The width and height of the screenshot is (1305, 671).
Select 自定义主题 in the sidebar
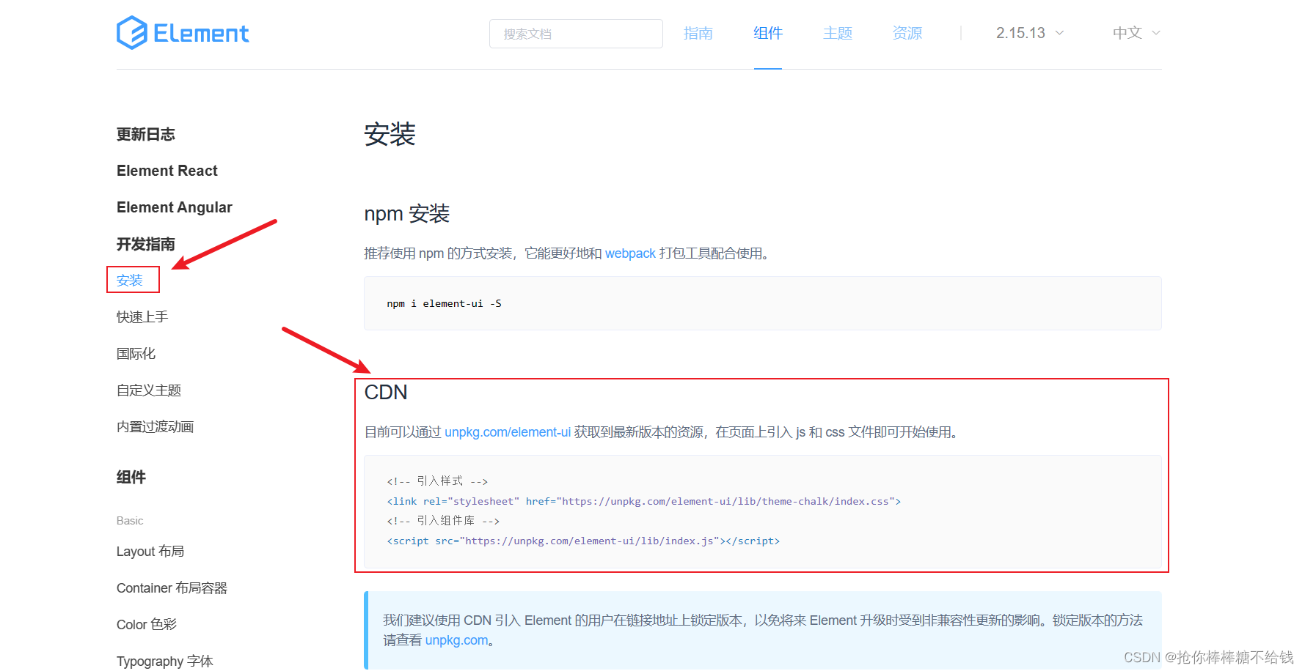pyautogui.click(x=149, y=390)
